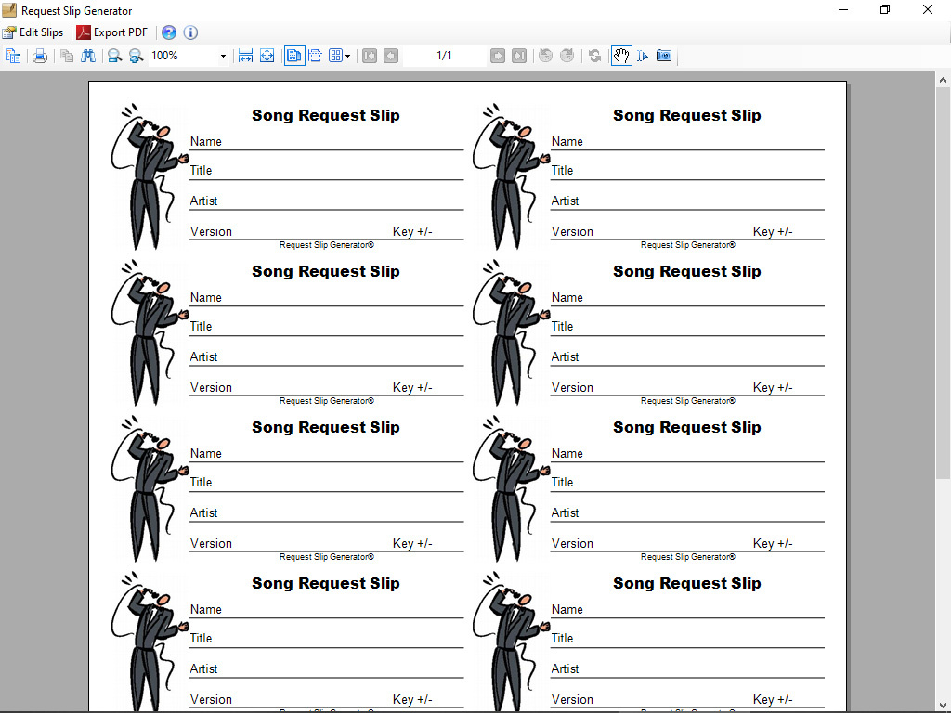The height and width of the screenshot is (713, 951).
Task: Click the fit whole page button
Action: click(267, 56)
